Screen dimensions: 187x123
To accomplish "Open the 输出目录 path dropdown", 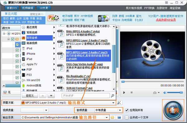I will (107, 117).
